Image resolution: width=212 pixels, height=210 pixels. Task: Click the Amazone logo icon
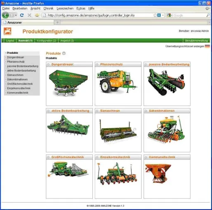click(x=7, y=31)
